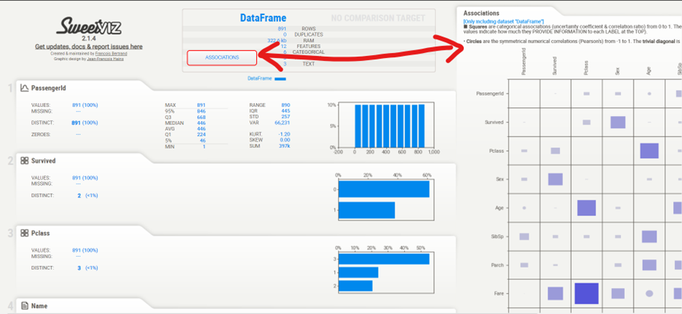This screenshot has width=682, height=314.
Task: Click the Q3 668 statistic
Action: tap(185, 117)
